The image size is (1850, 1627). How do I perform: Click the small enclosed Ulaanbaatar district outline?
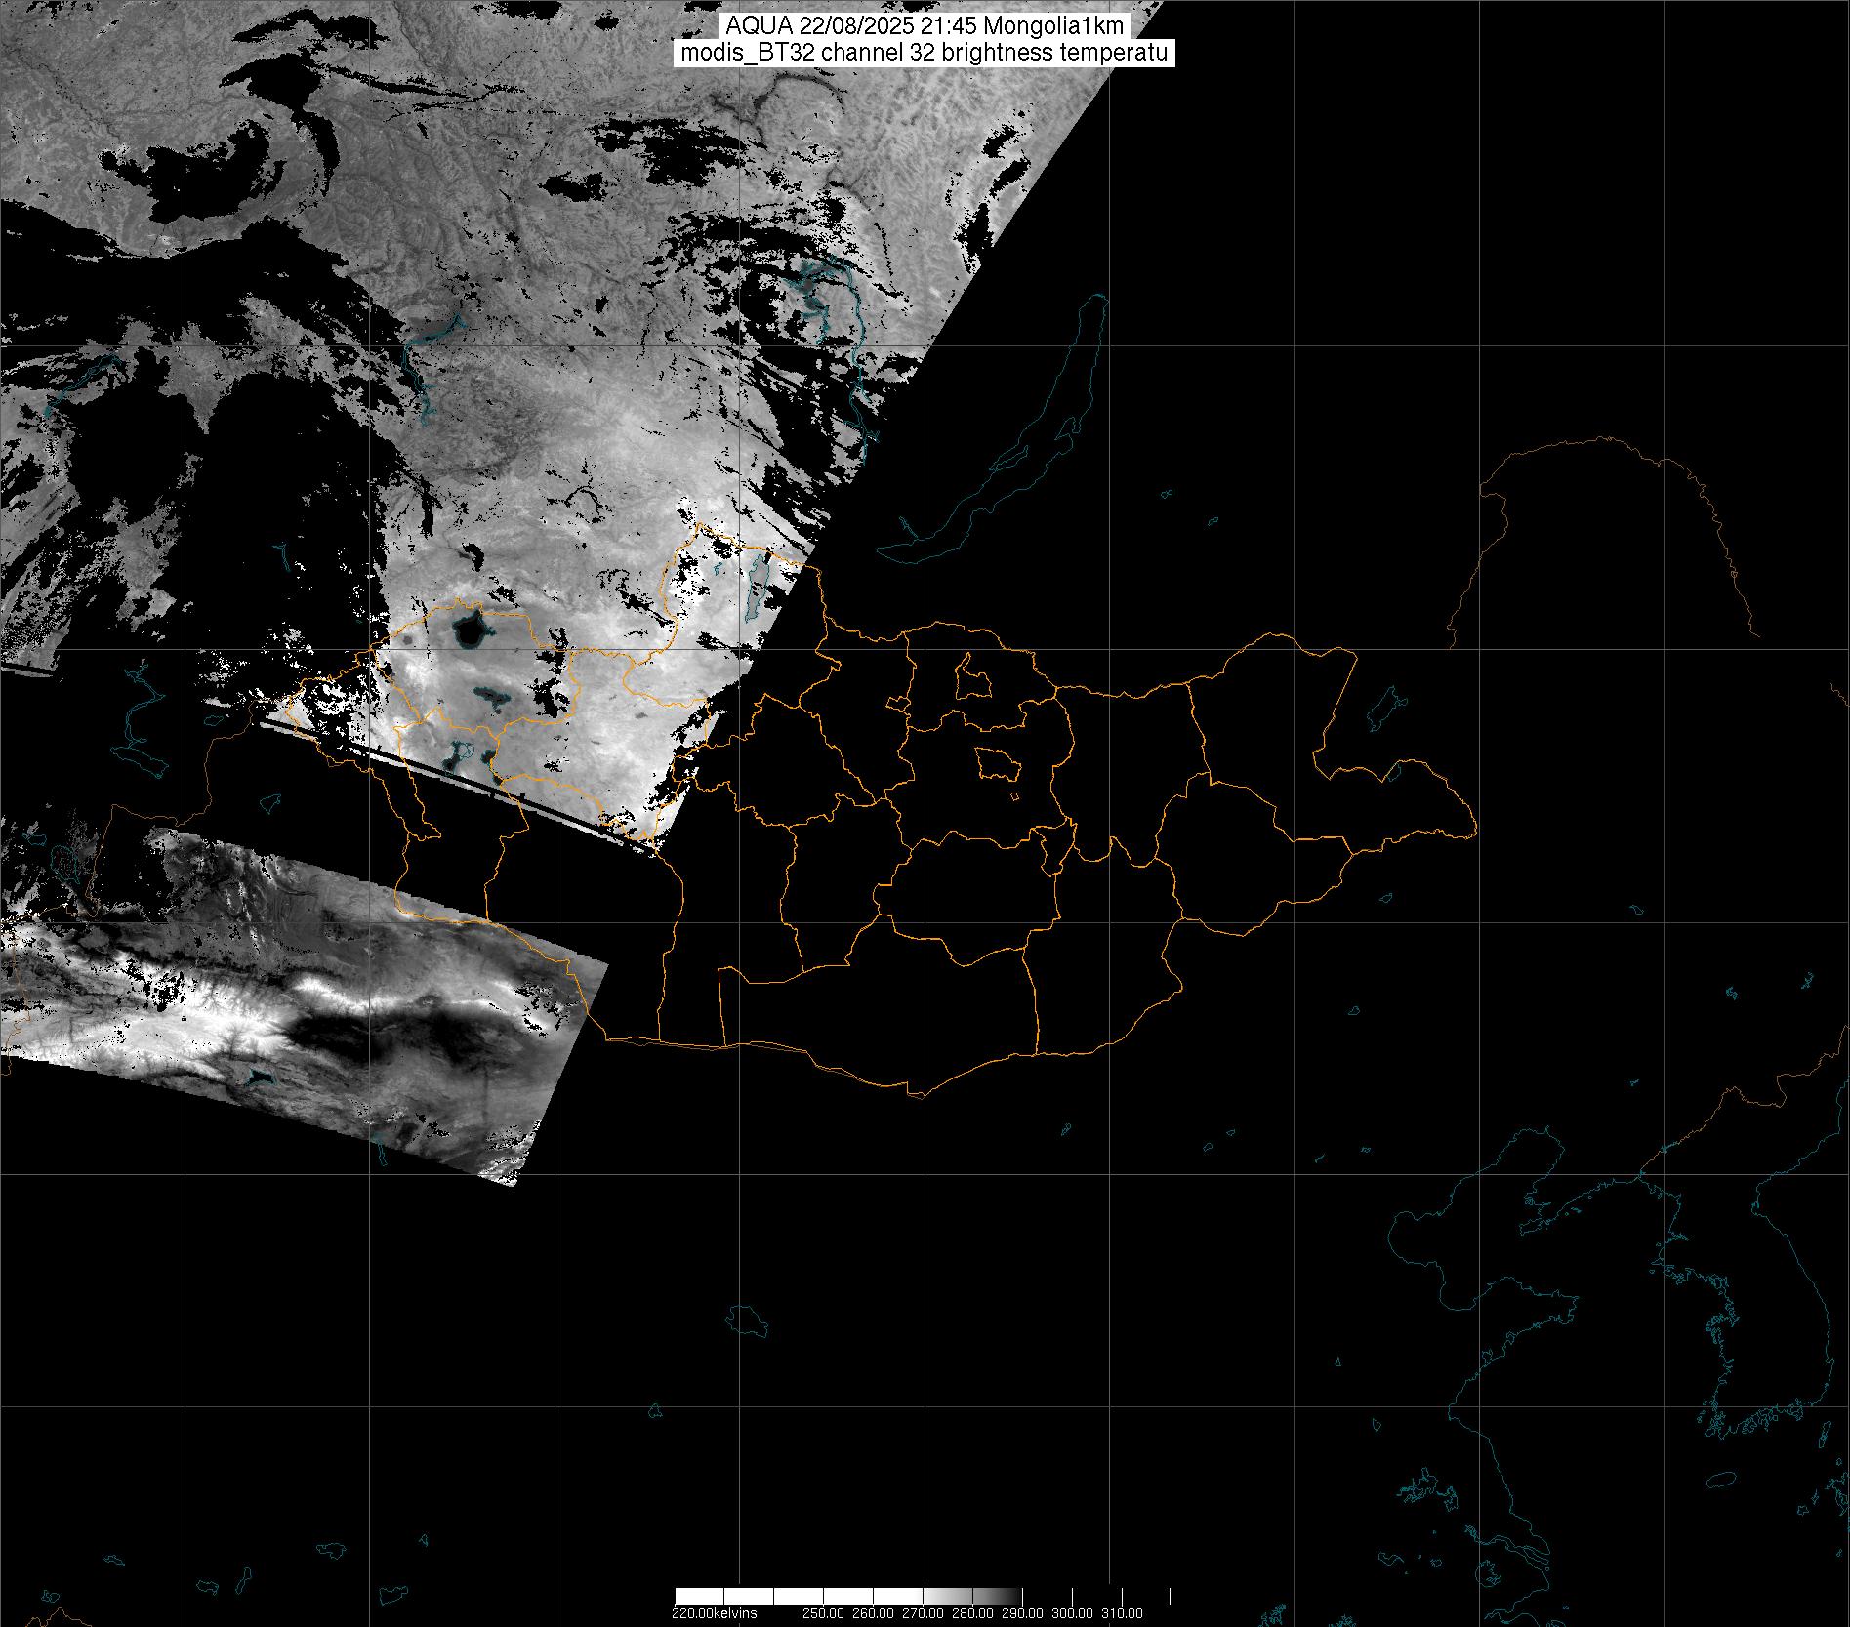pyautogui.click(x=998, y=764)
